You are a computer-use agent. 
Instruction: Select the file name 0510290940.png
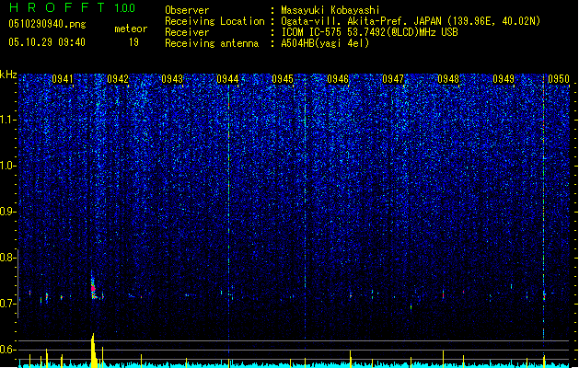[x=47, y=24]
